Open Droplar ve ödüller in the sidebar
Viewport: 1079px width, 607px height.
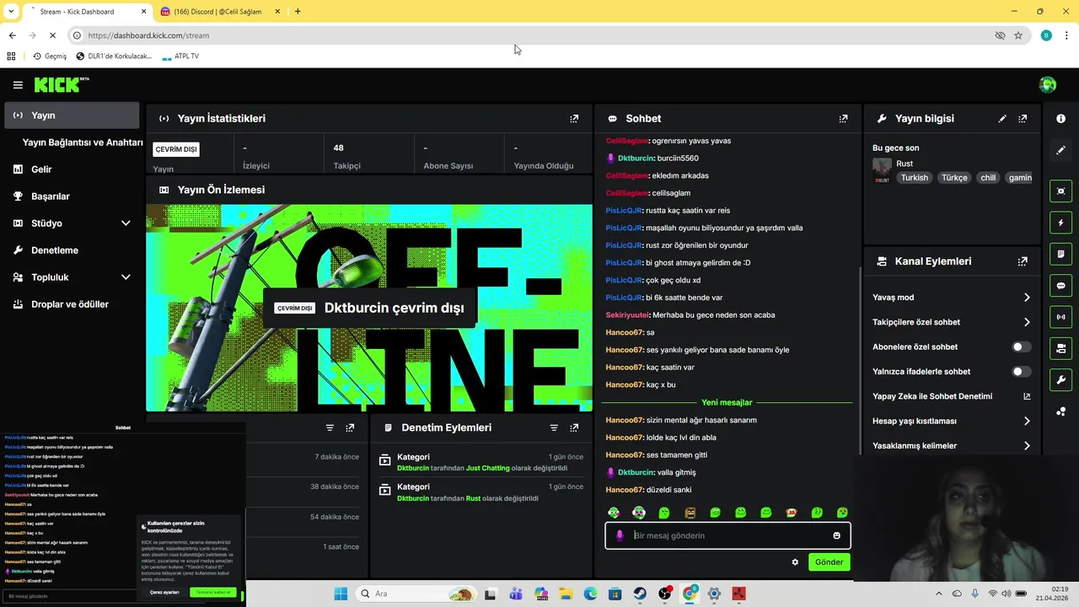pos(72,304)
